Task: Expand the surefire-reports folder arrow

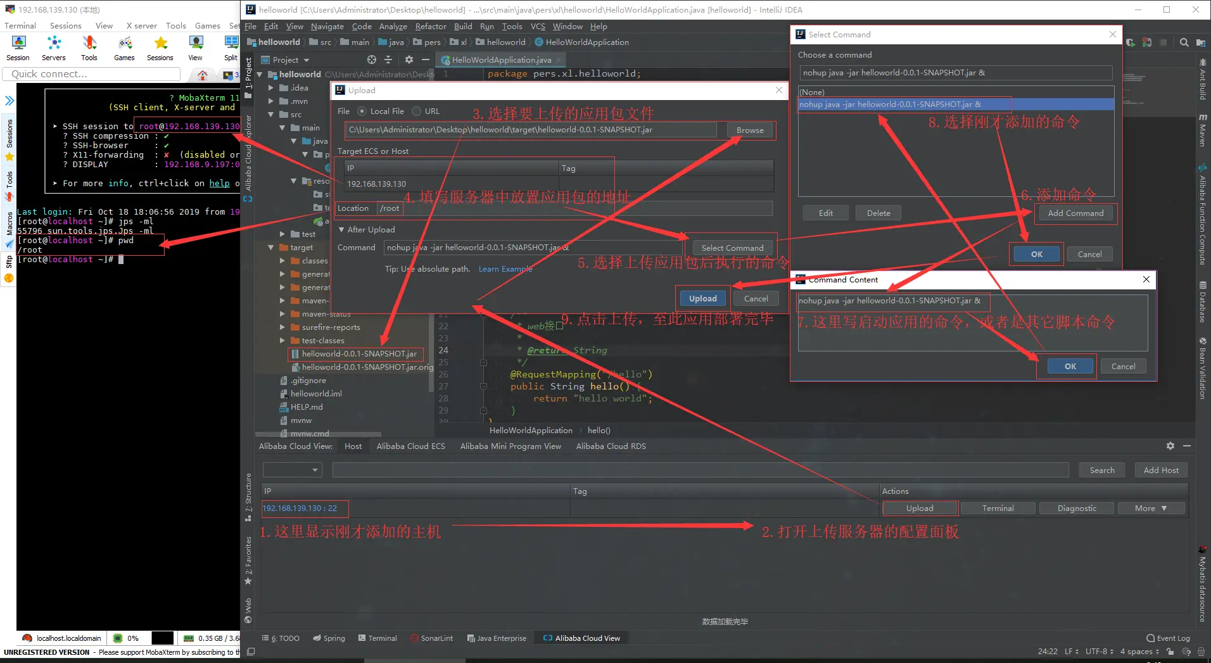Action: tap(282, 327)
